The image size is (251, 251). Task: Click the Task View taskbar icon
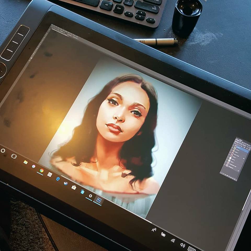pyautogui.click(x=14, y=156)
